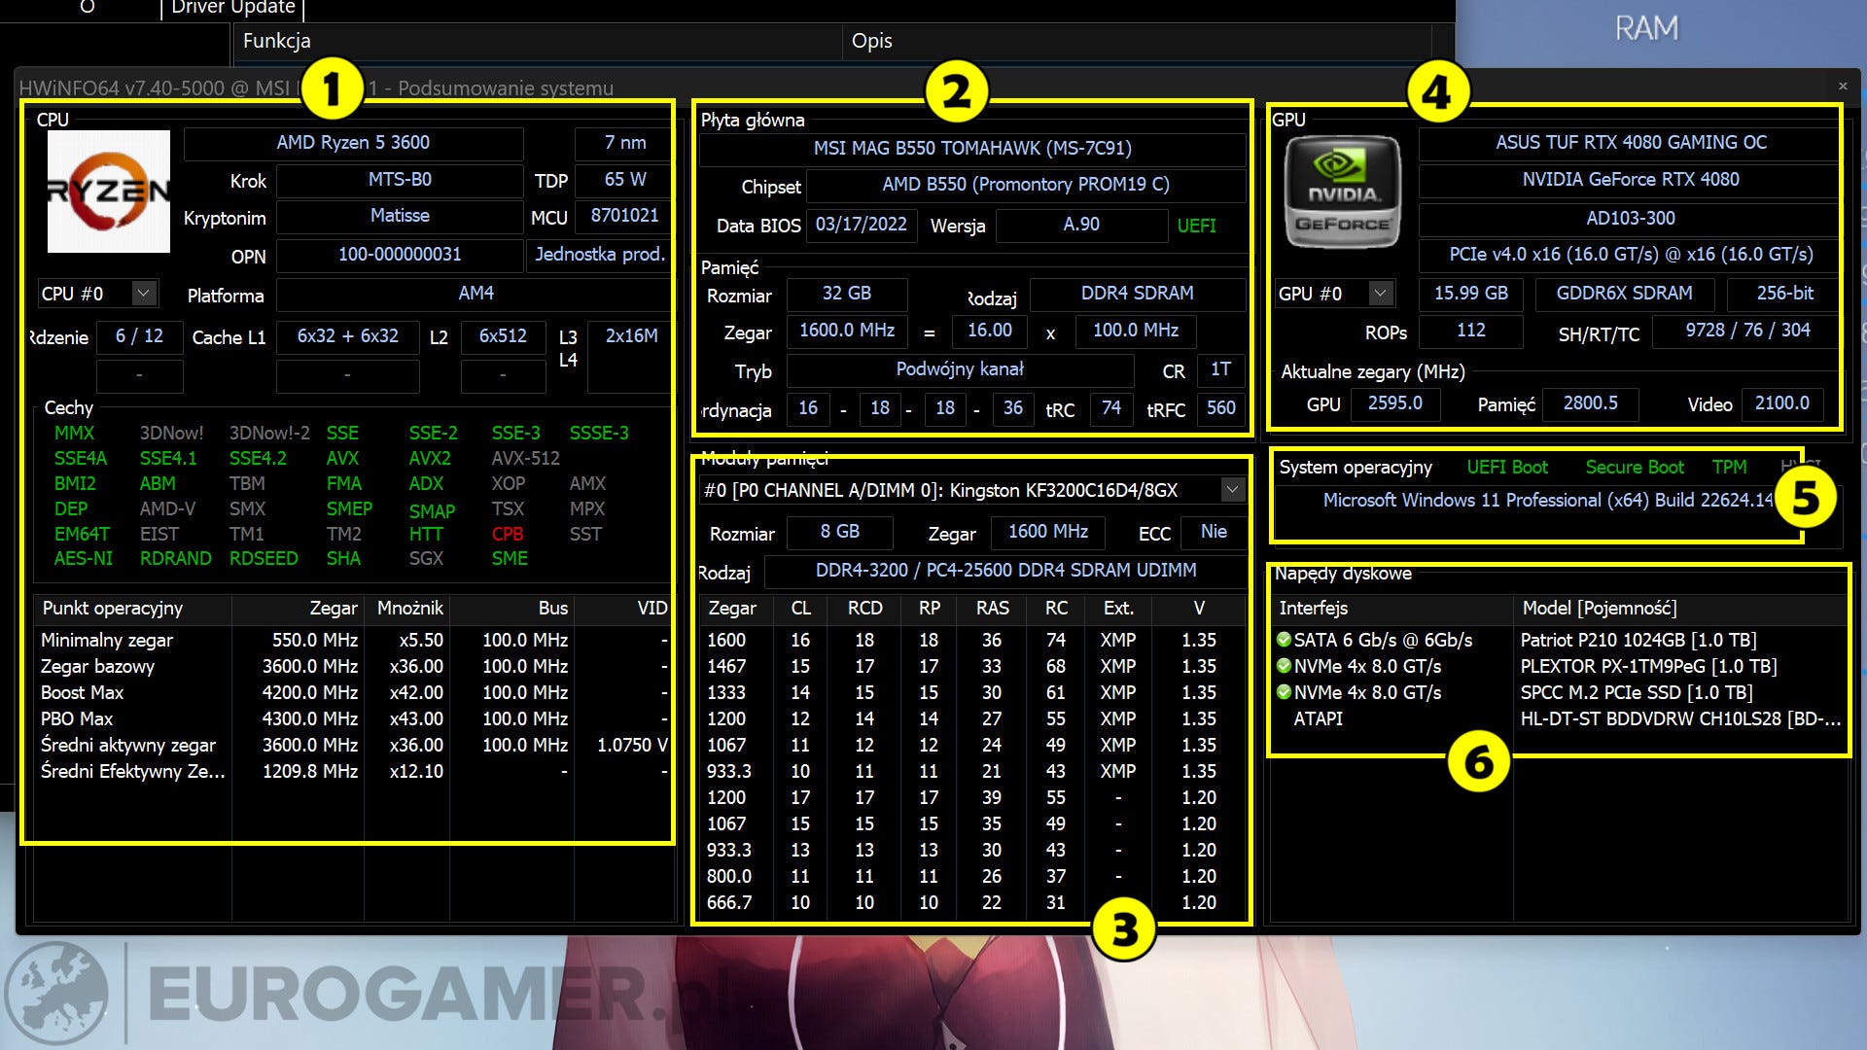Click the Boost Max row in CPU table
Image resolution: width=1867 pixels, height=1050 pixels.
(353, 692)
